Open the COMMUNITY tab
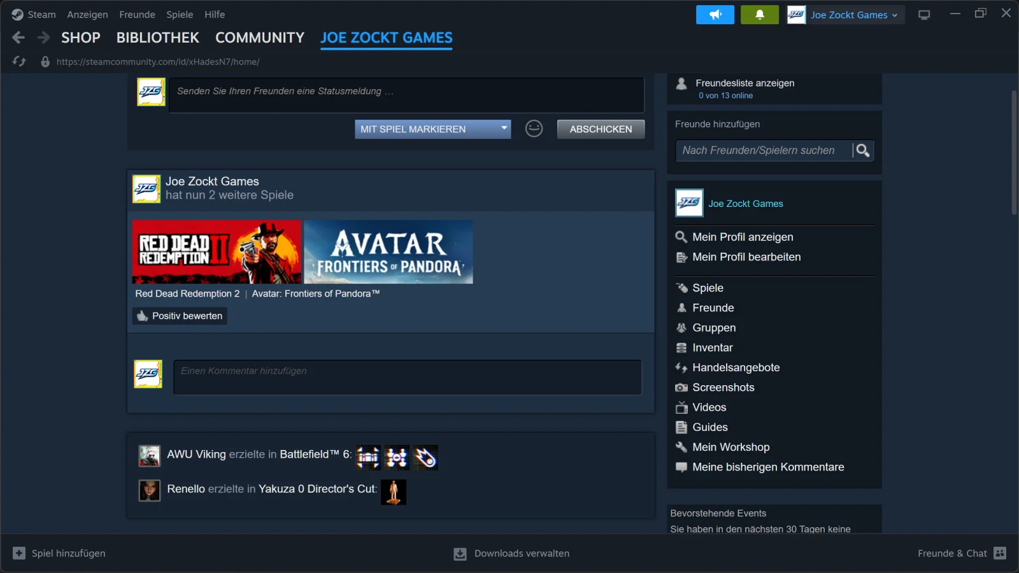1019x573 pixels. coord(260,38)
